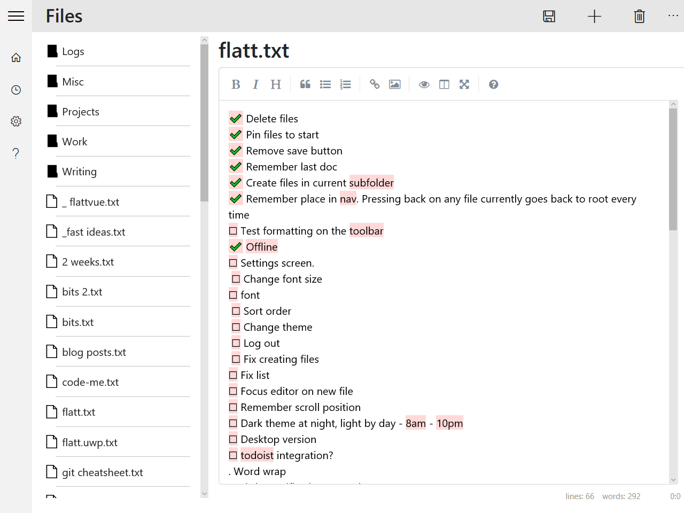Toggle side-by-side view in the editor toolbar
Viewport: 684px width, 513px height.
[444, 84]
